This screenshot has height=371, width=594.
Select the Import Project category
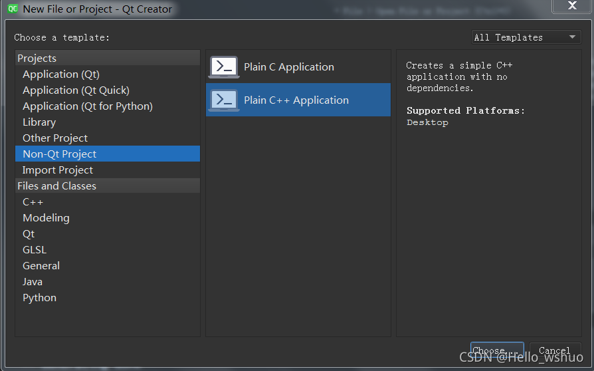click(108, 170)
